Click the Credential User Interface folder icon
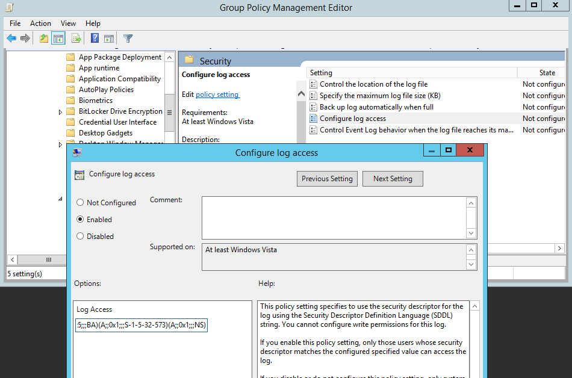 coord(70,122)
